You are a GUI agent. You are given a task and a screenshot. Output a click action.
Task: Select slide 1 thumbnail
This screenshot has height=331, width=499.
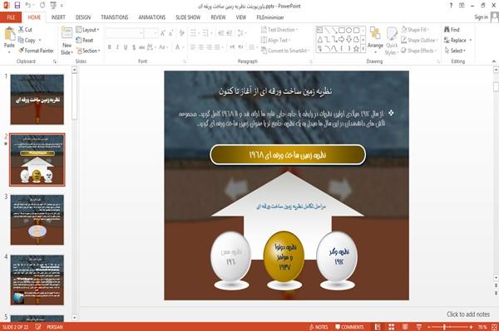tap(37, 100)
